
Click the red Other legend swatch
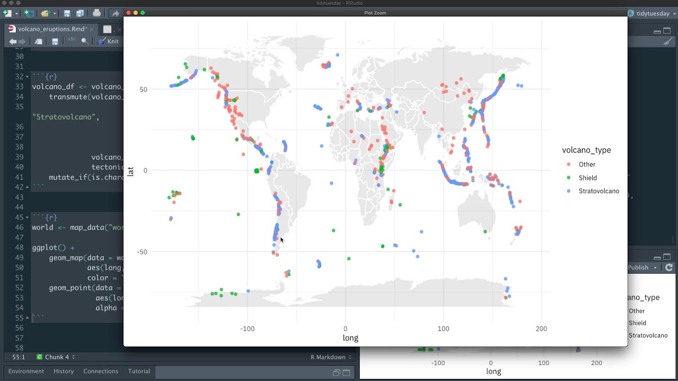[x=568, y=165]
